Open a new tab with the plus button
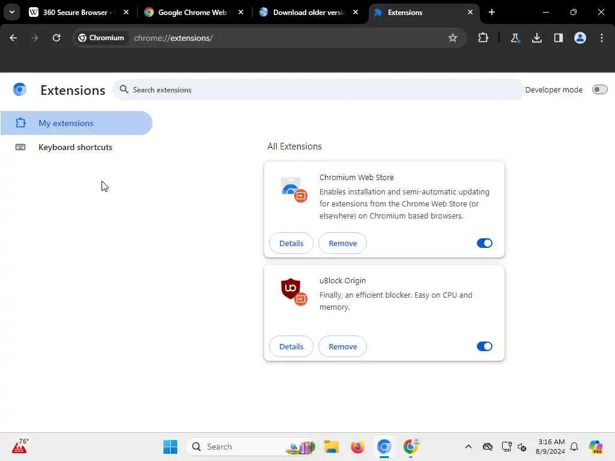Image resolution: width=615 pixels, height=461 pixels. (492, 12)
